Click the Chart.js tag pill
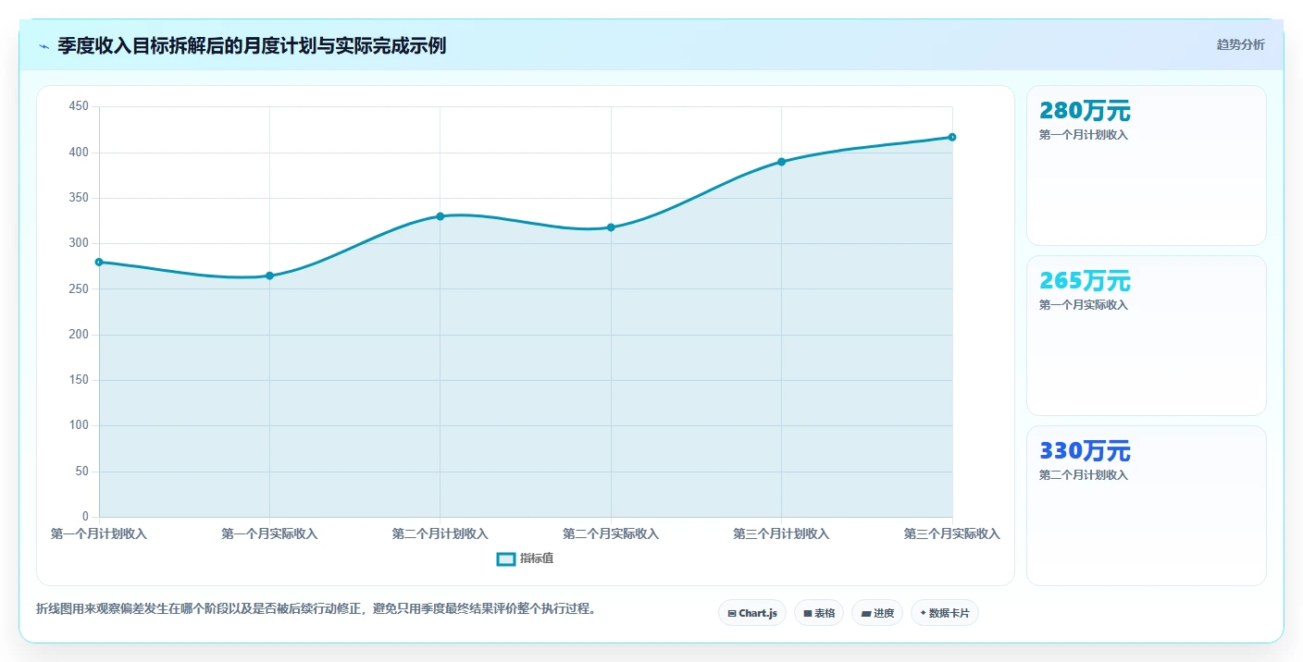Viewport: 1303px width, 662px height. point(752,613)
